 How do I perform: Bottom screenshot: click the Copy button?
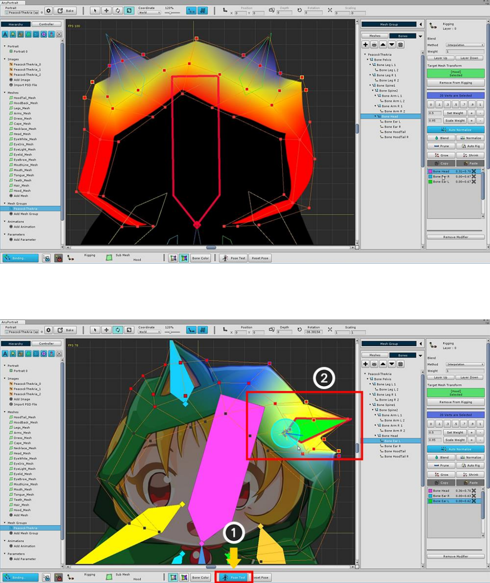441,483
